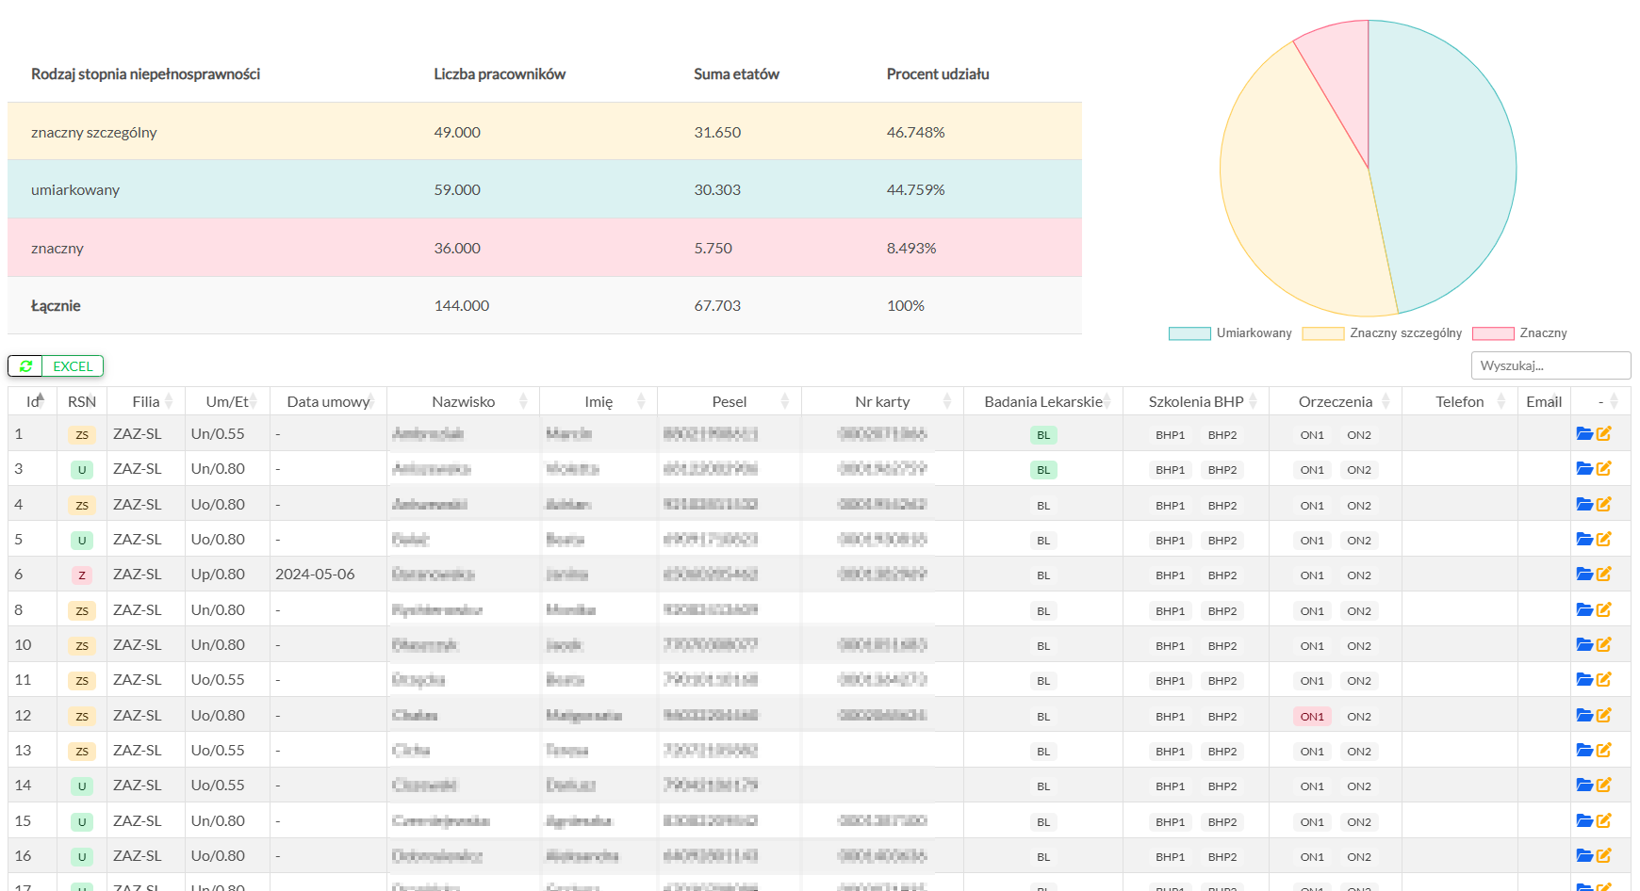1640x891 pixels.
Task: Open folder icon for row 6
Action: (x=1584, y=575)
